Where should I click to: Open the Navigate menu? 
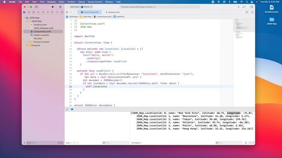(51, 2)
